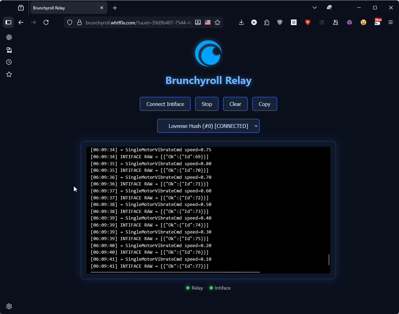Open a new tab with the plus button
399x314 pixels.
[x=115, y=8]
